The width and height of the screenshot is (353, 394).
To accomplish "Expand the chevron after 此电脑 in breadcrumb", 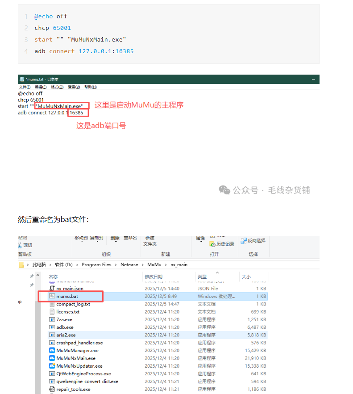I will coord(50,265).
